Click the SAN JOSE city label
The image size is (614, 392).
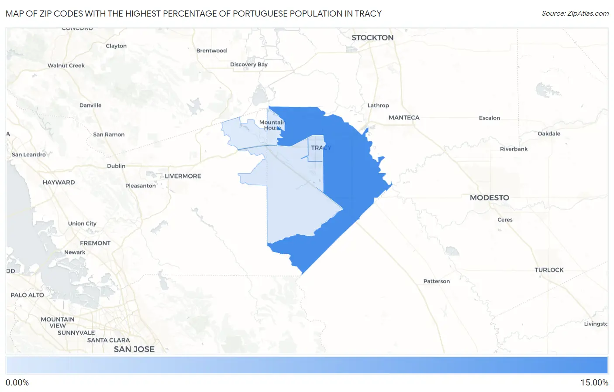point(134,349)
